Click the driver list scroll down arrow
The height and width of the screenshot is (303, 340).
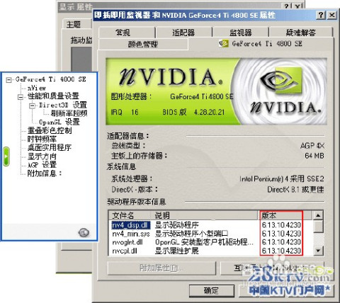[x=318, y=251]
